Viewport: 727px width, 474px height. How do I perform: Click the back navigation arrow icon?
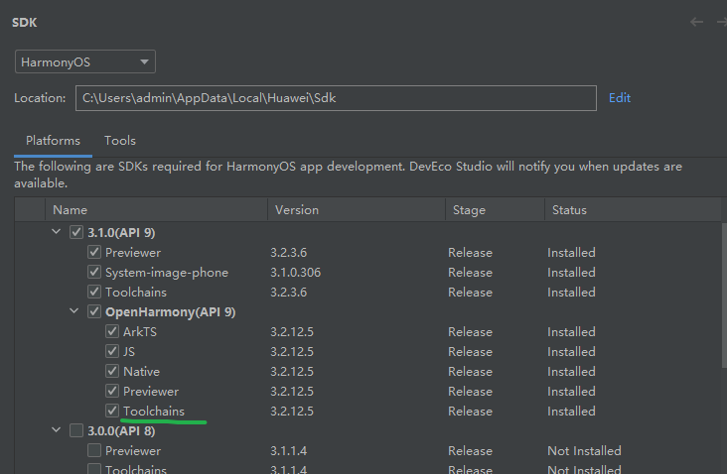(x=696, y=22)
